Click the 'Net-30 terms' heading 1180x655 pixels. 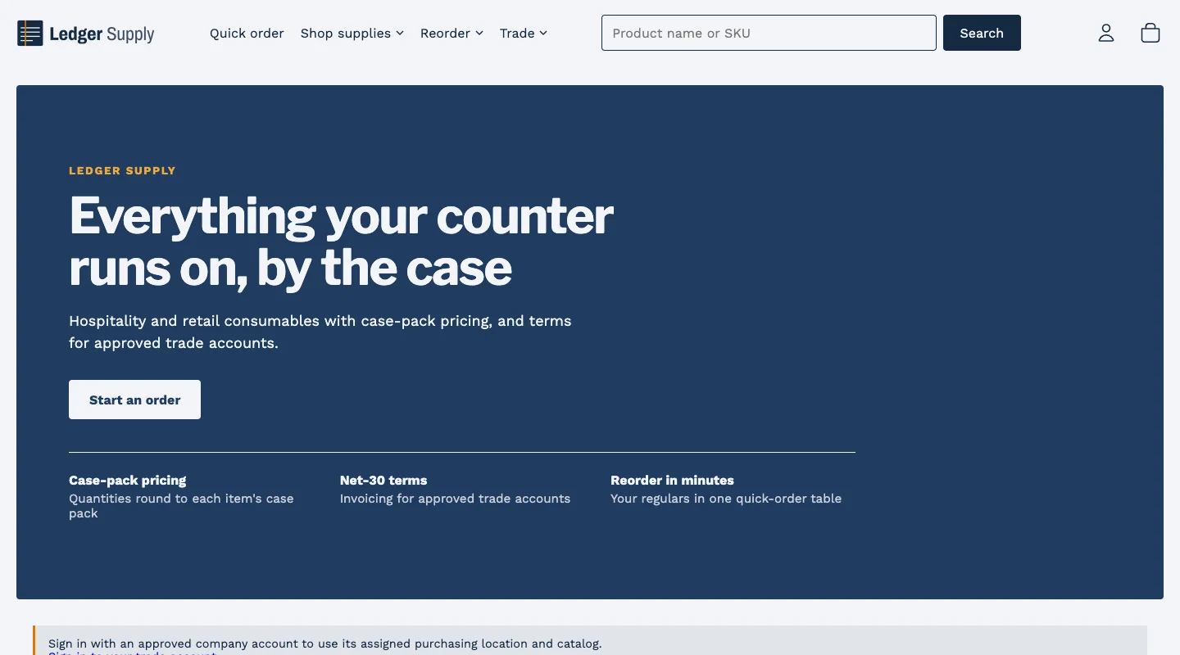tap(383, 481)
